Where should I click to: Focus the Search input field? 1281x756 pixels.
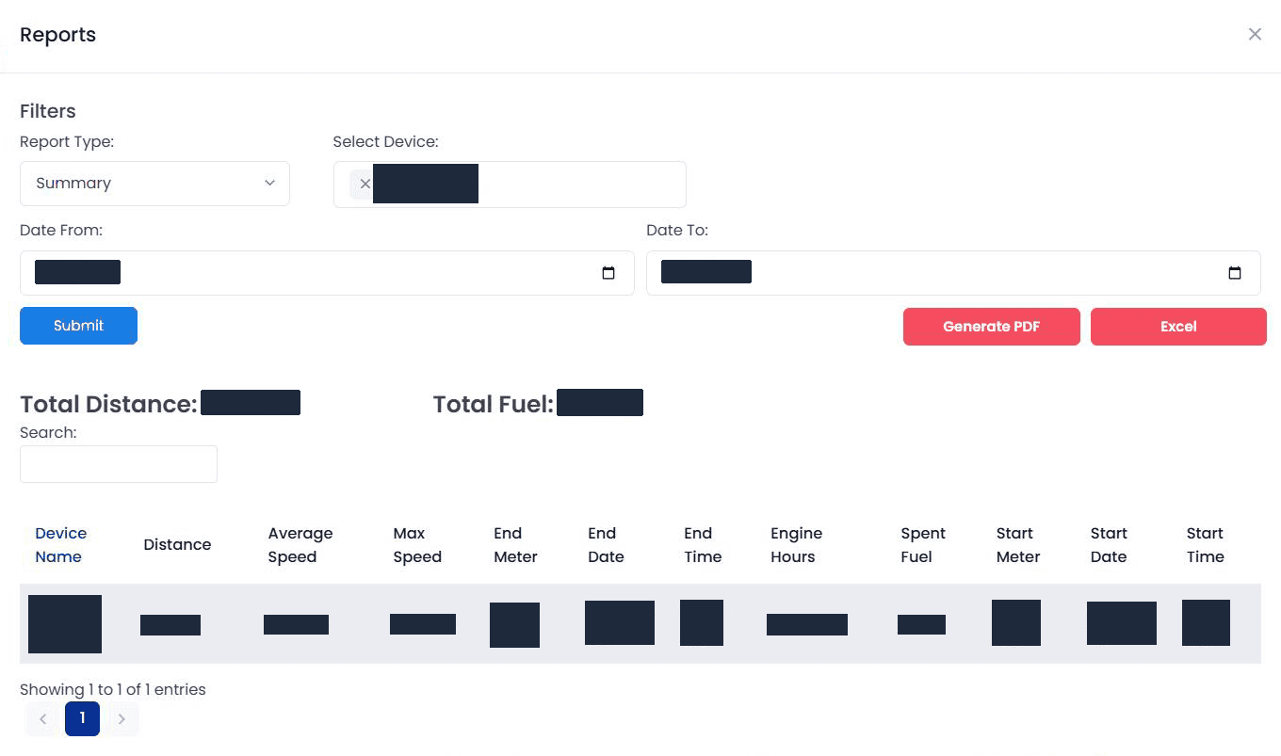(x=119, y=464)
